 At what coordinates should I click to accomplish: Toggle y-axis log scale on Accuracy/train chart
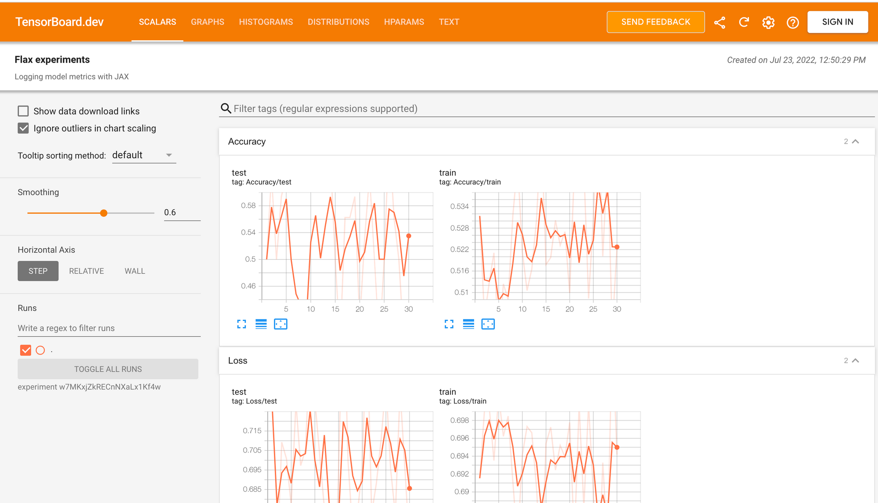coord(468,324)
